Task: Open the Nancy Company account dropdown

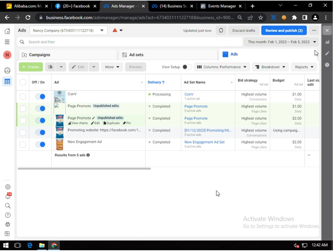Action: point(69,31)
